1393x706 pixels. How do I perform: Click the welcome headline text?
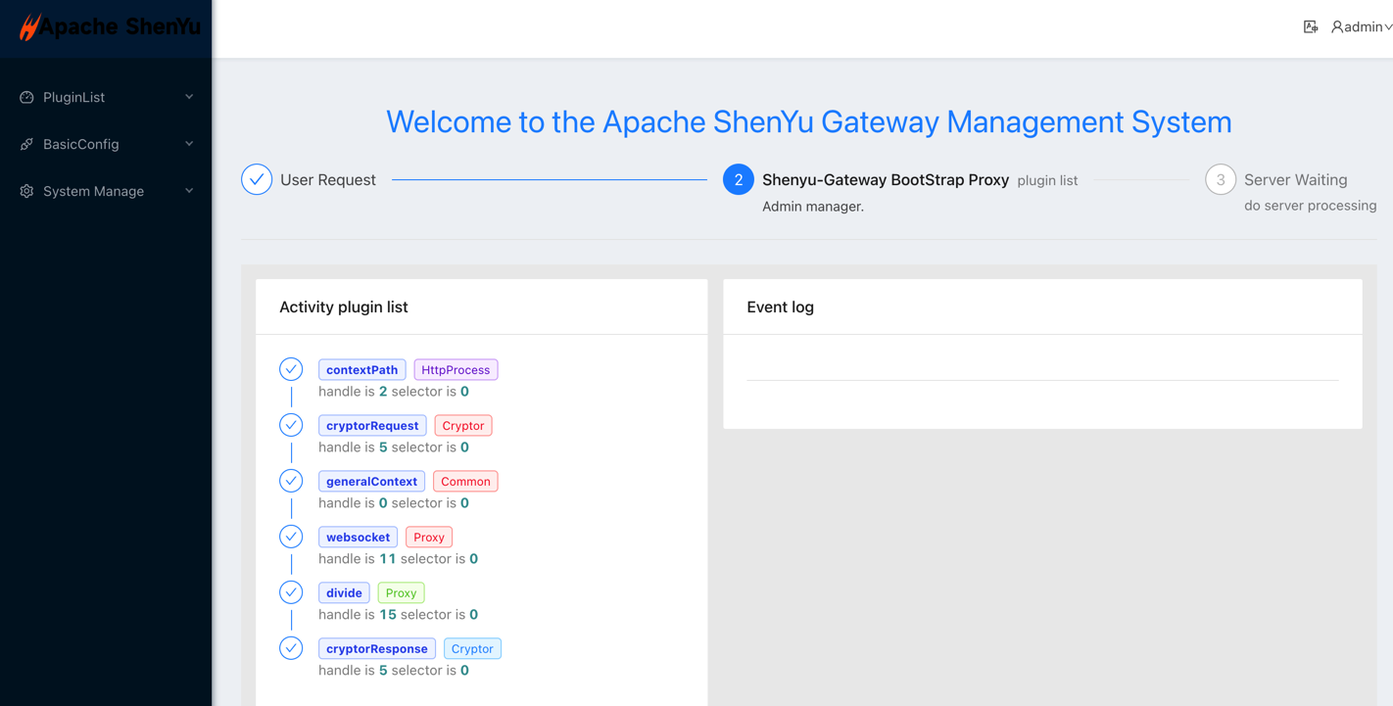point(809,121)
